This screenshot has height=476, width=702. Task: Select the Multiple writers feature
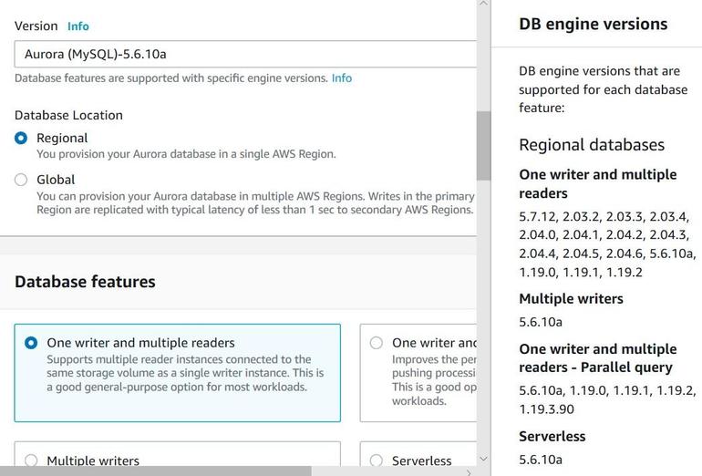(31, 460)
